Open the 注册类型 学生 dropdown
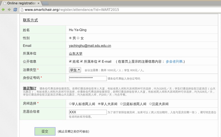This screenshot has width=221, height=137. (75, 70)
